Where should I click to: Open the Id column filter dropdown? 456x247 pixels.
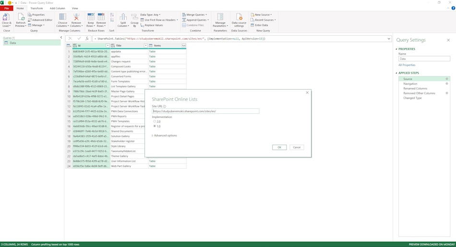click(x=108, y=46)
